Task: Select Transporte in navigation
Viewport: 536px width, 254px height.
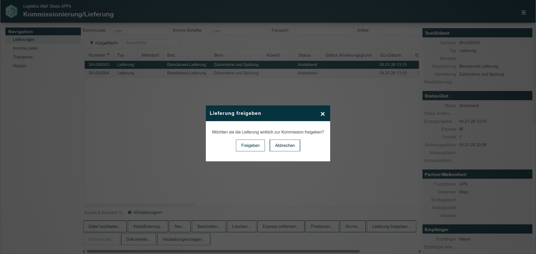Action: (x=23, y=57)
